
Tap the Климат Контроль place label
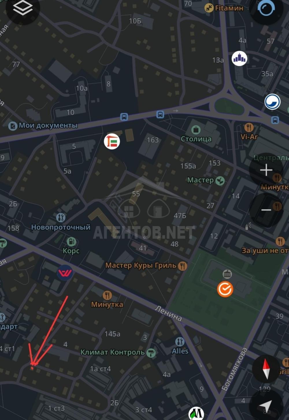(112, 352)
